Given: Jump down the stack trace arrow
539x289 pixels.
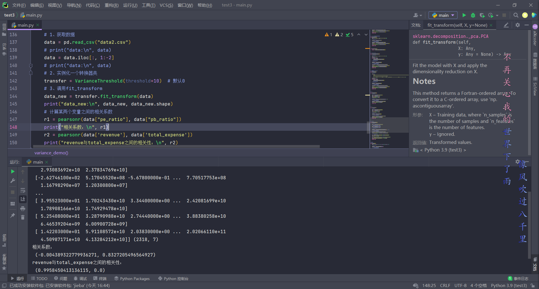Looking at the screenshot, I should tap(23, 181).
